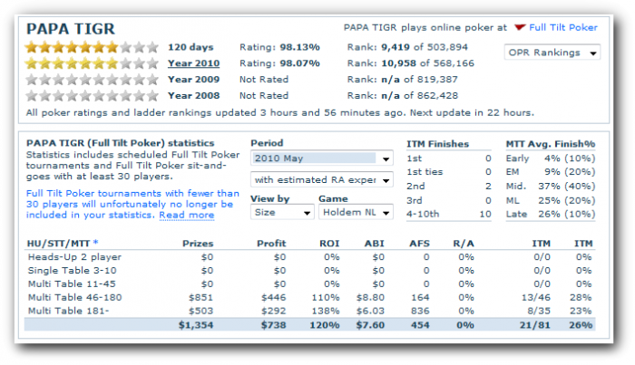Click the $6.03 ABI value
The height and width of the screenshot is (365, 635).
[x=370, y=311]
